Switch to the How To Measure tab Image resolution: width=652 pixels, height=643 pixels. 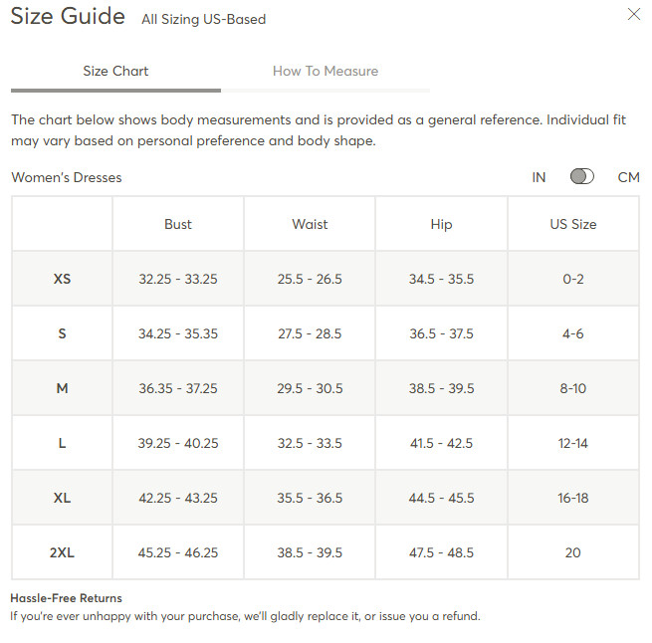click(326, 71)
